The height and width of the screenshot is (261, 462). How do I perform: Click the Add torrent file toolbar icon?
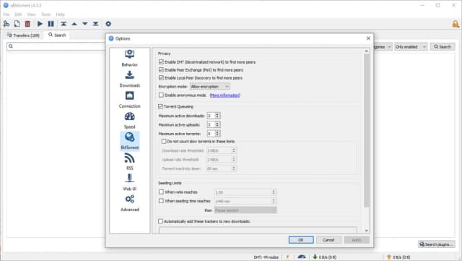pos(17,24)
